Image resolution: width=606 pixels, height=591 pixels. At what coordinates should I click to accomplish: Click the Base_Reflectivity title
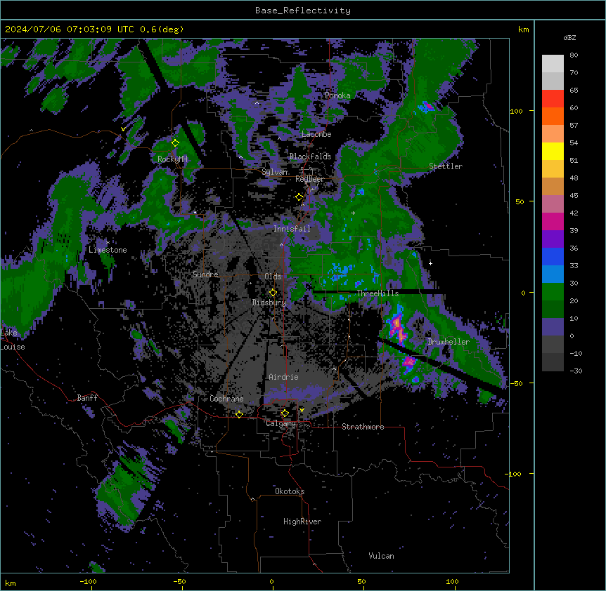point(303,11)
